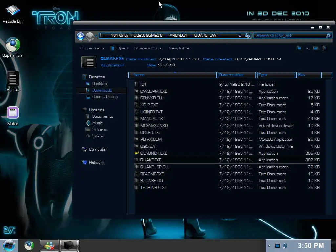Click the Explorer window taskbar button

(x=70, y=245)
